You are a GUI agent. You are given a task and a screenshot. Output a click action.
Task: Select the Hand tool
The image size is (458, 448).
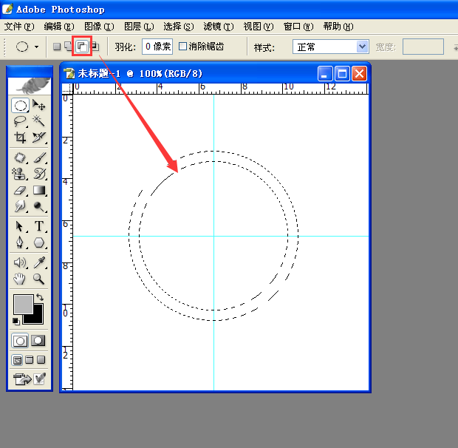pos(20,279)
